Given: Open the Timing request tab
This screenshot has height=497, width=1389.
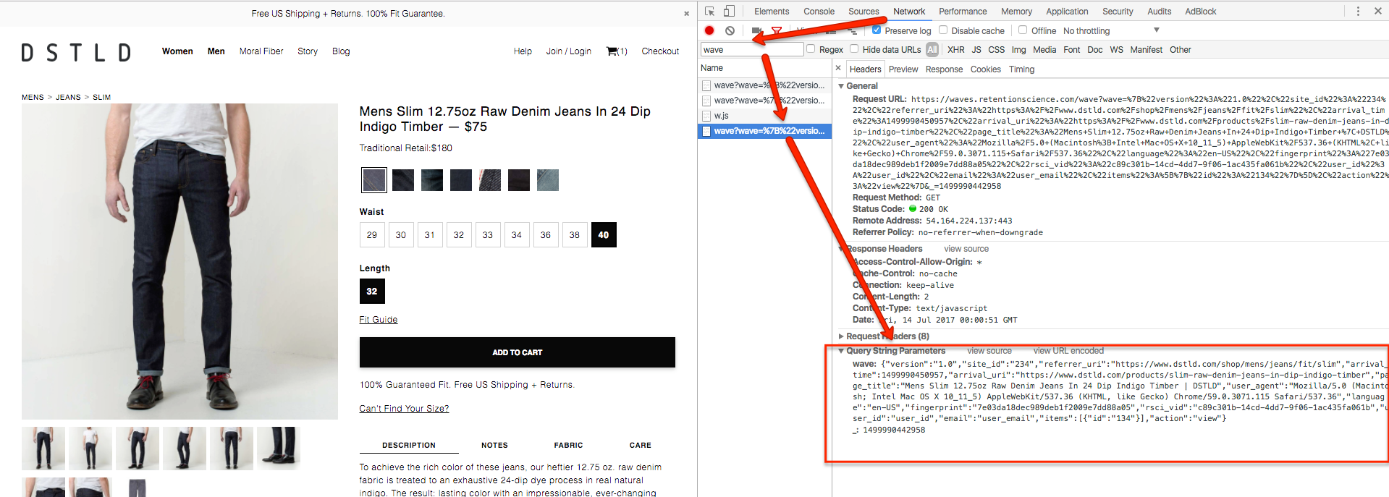Looking at the screenshot, I should (x=1021, y=69).
